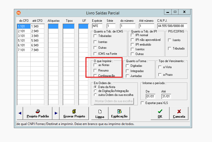212x142 pixels.
Task: Click the Até número input field
Action: (146, 26)
